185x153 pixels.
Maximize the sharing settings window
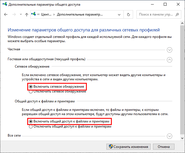click(x=165, y=4)
